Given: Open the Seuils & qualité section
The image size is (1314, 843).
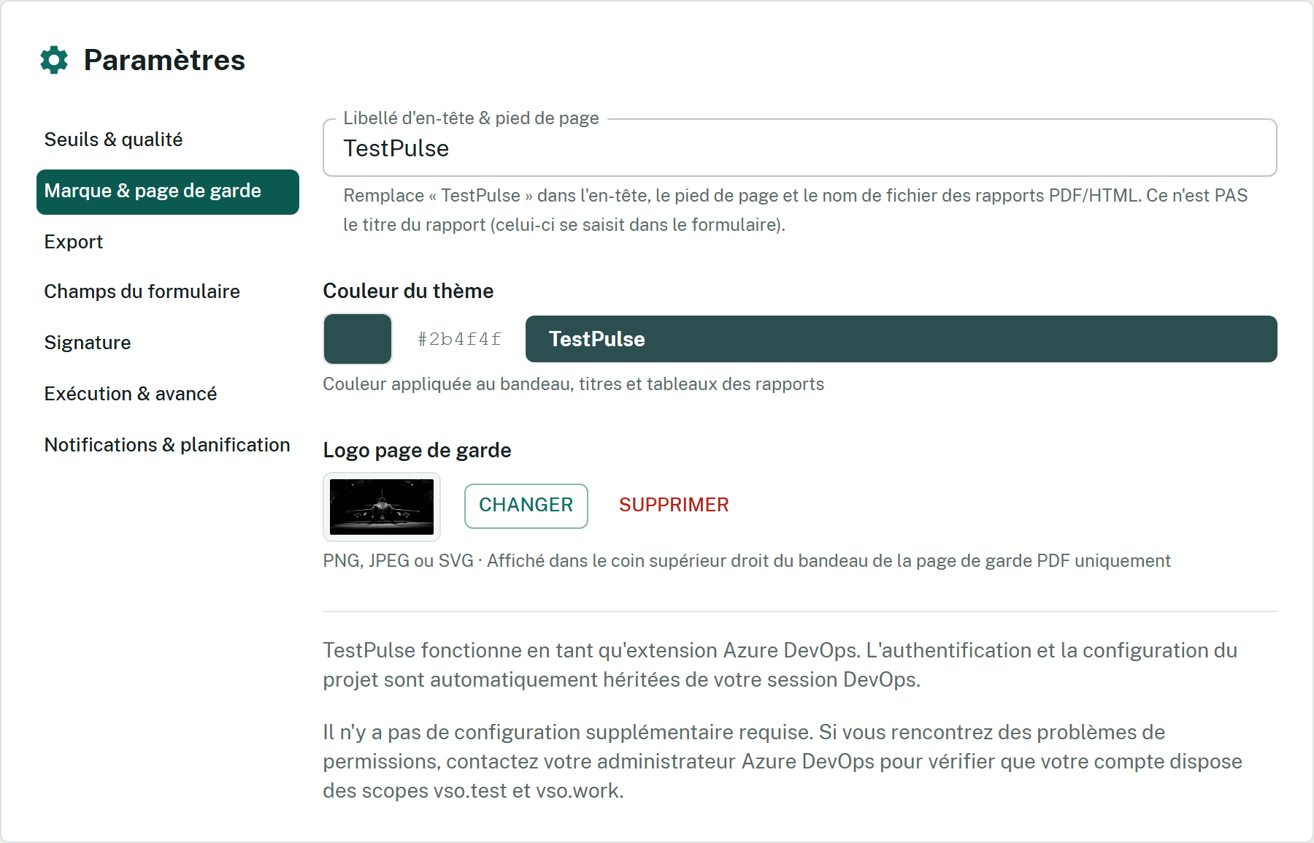Looking at the screenshot, I should 168,140.
